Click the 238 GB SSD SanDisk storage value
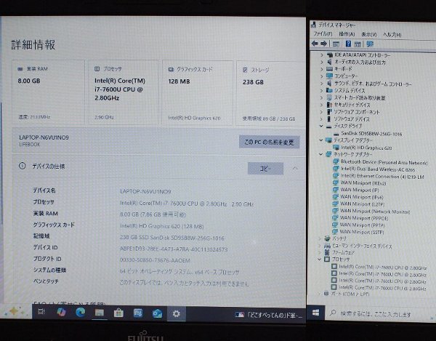This screenshot has width=436, height=341. tap(171, 238)
